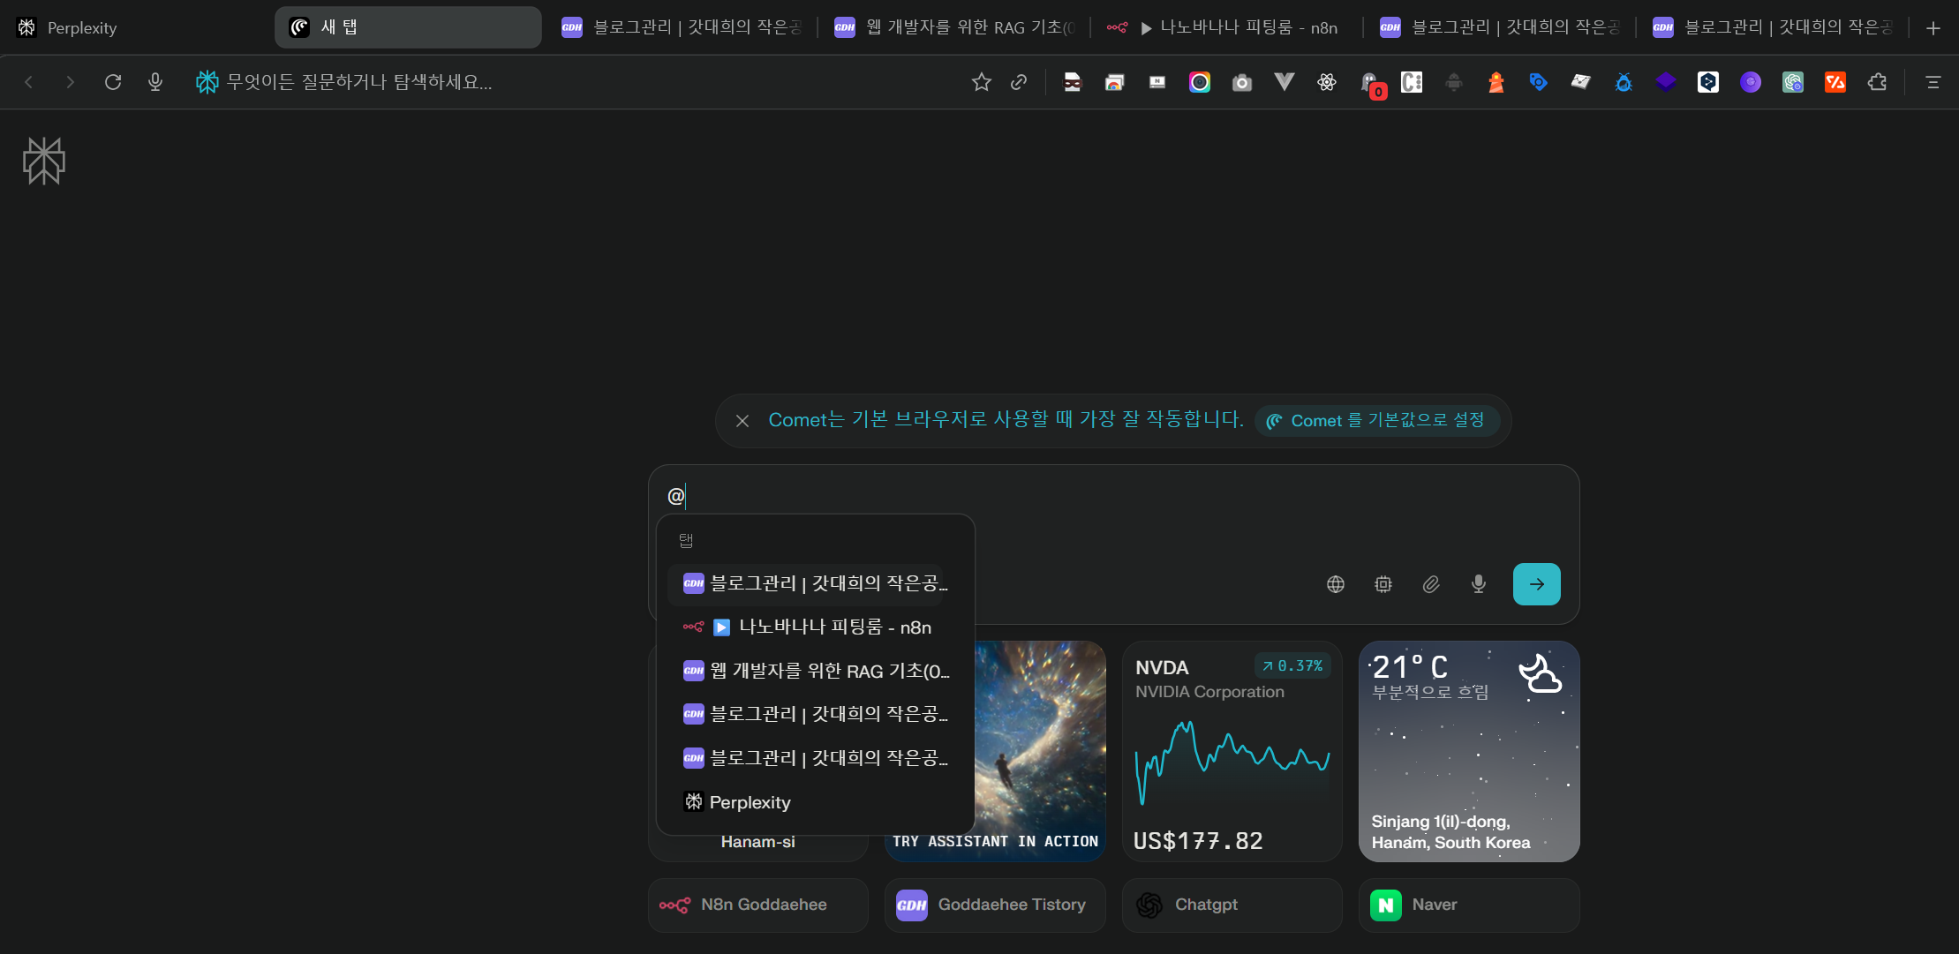Click the globe search-source icon
1959x954 pixels.
tap(1335, 584)
